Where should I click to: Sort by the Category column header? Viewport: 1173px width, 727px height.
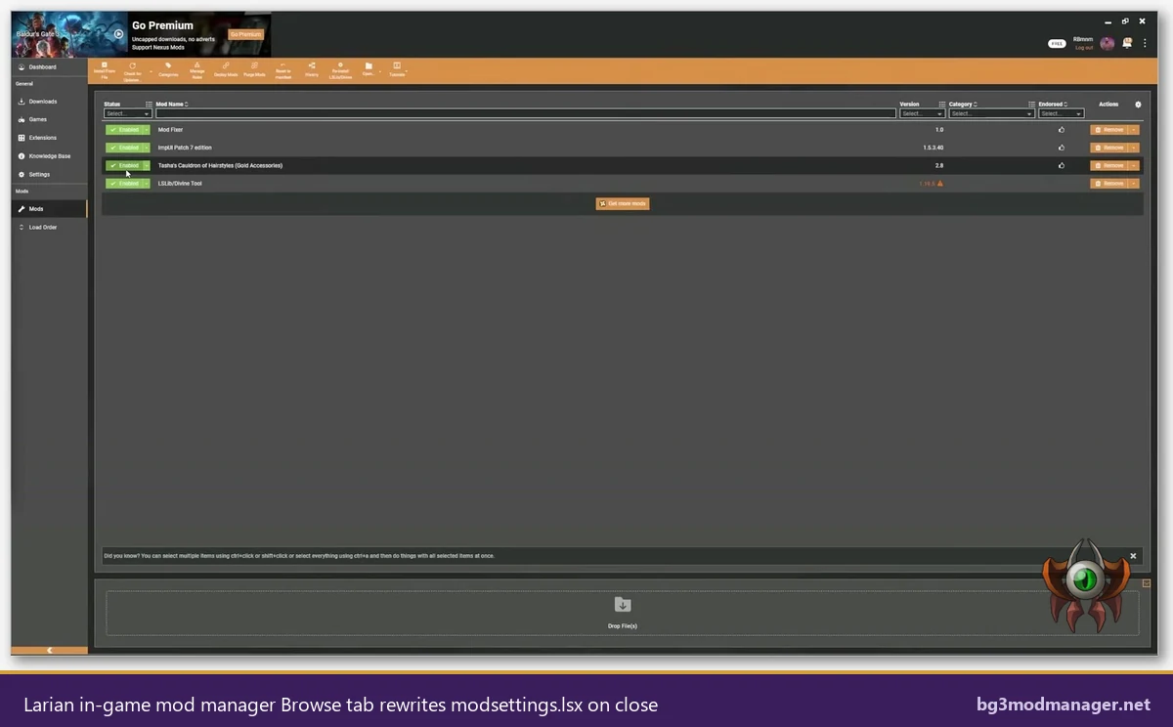961,104
